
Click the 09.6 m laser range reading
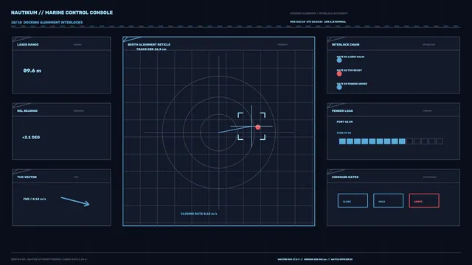coord(32,71)
